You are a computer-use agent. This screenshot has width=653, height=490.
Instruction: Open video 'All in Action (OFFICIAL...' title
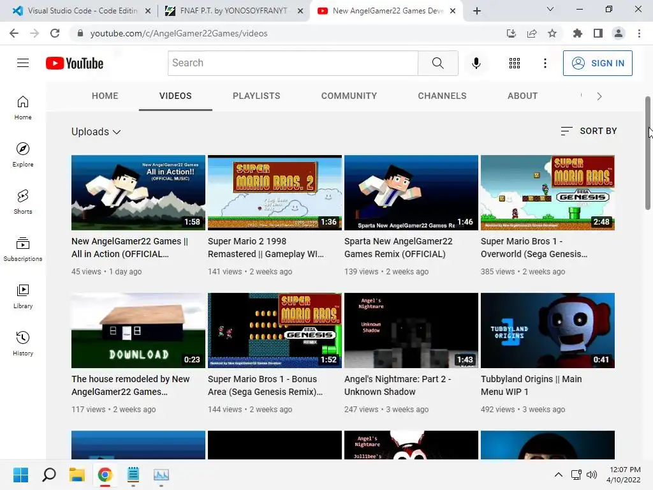[129, 248]
